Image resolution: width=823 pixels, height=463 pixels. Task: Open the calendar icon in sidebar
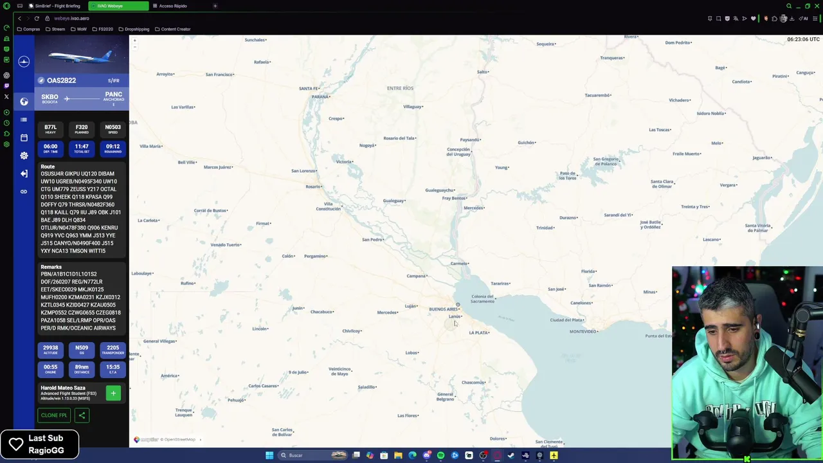pyautogui.click(x=24, y=138)
